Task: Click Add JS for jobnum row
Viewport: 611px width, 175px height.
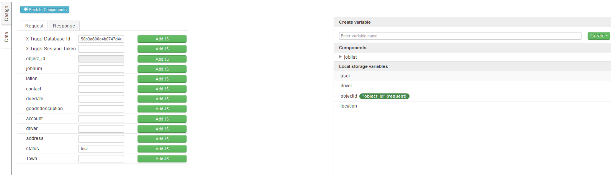Action: click(x=162, y=69)
